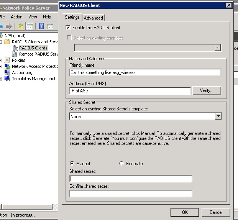Click the Friendly name input field
The height and width of the screenshot is (220, 238).
pyautogui.click(x=145, y=72)
